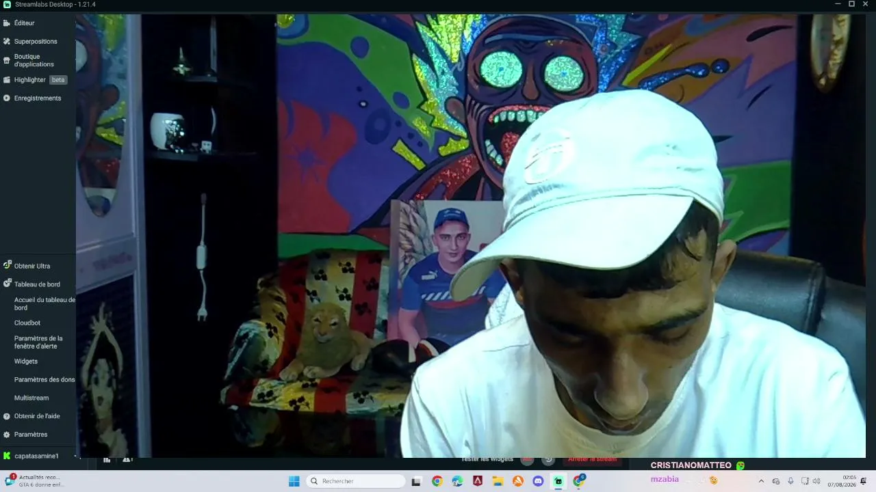The height and width of the screenshot is (492, 876).
Task: Open the Windows Start menu
Action: pos(294,481)
